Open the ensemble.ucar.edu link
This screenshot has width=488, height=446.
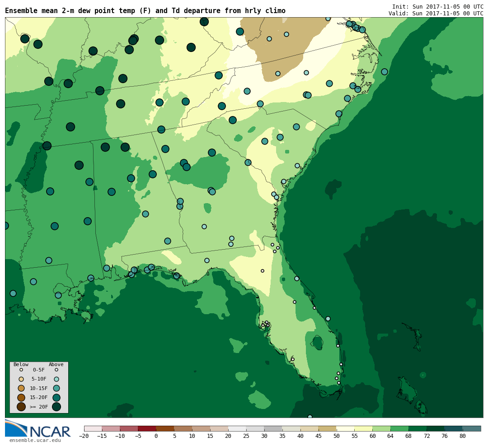coord(35,441)
